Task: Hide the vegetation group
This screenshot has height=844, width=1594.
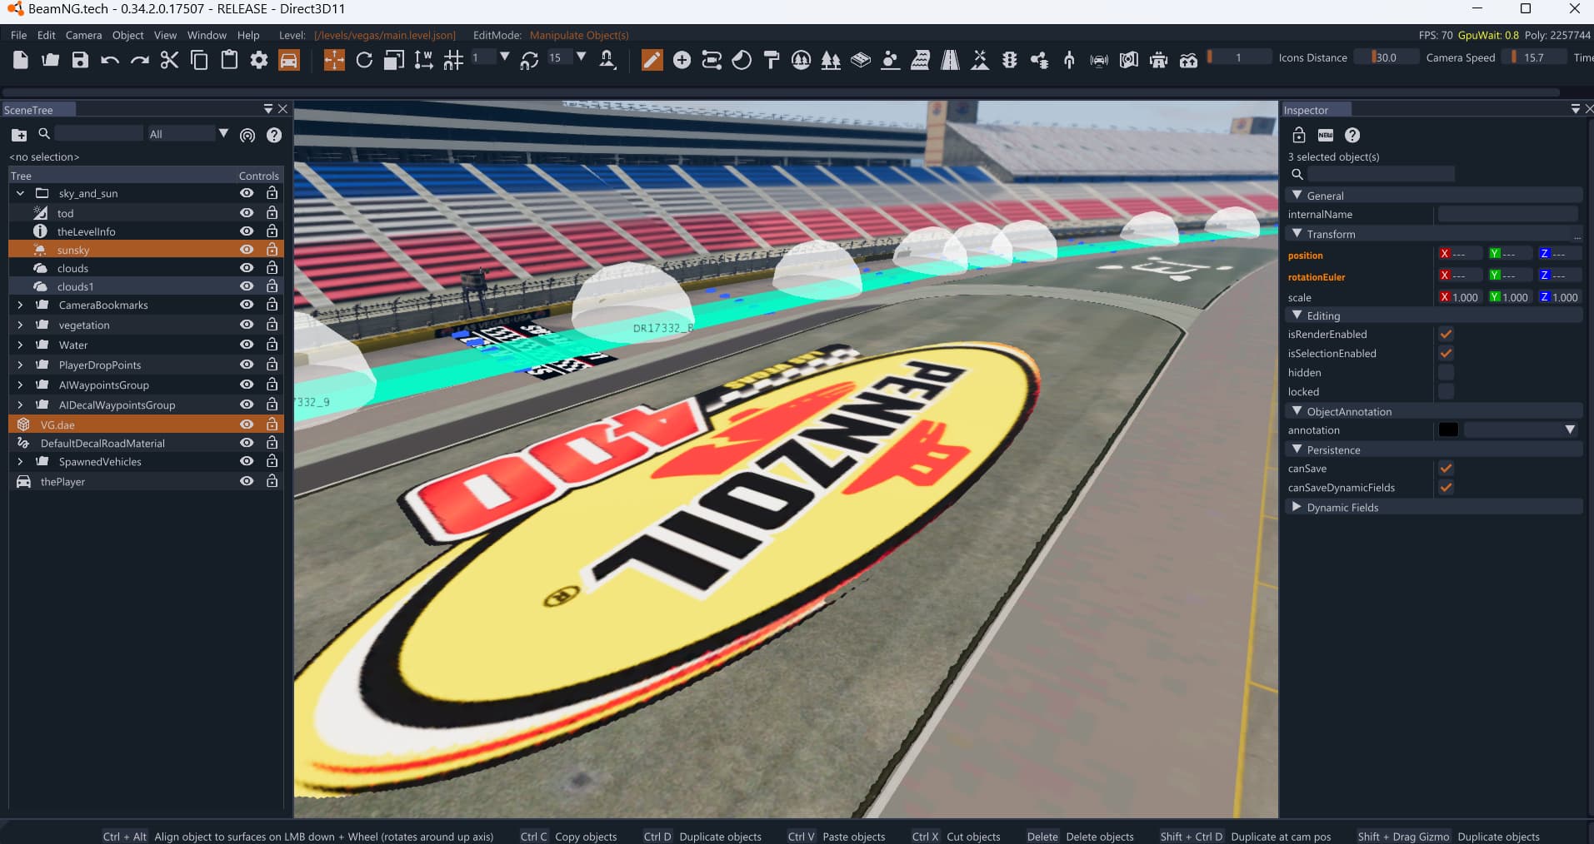Action: pyautogui.click(x=247, y=325)
